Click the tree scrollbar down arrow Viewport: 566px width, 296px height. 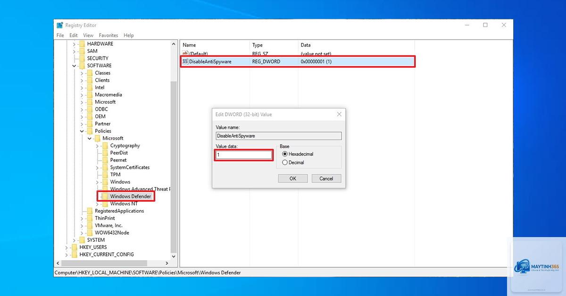tap(174, 256)
